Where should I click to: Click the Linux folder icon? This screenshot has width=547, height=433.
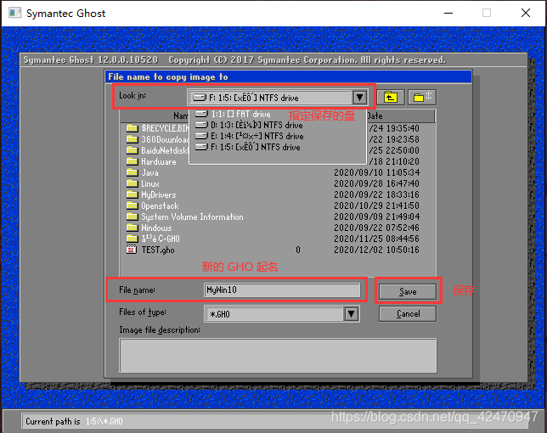tap(132, 183)
